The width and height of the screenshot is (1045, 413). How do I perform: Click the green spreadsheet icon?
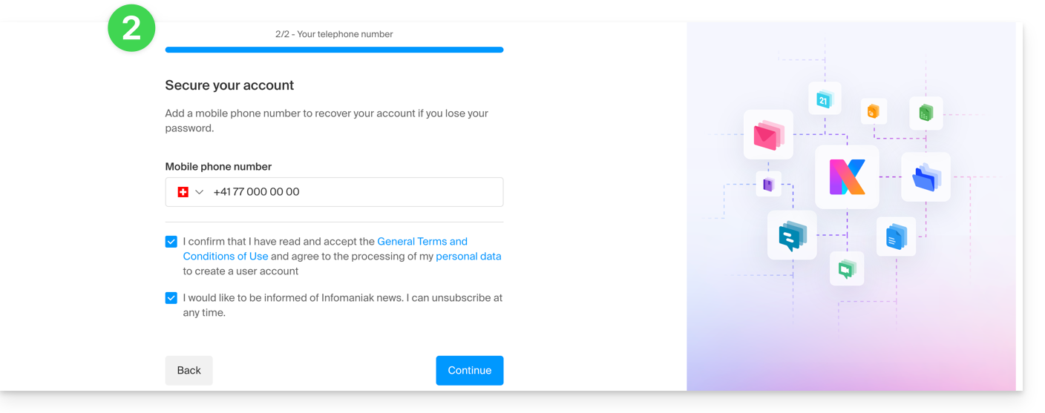(926, 113)
